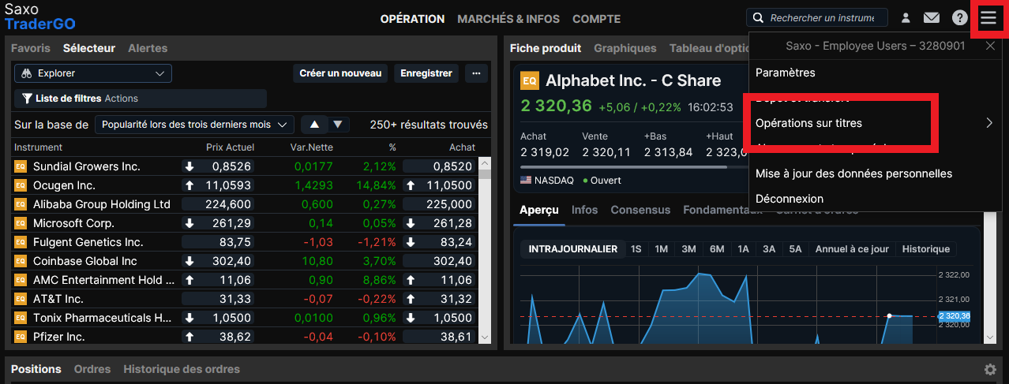
Task: Open the Fiche produit tab
Action: click(x=546, y=48)
